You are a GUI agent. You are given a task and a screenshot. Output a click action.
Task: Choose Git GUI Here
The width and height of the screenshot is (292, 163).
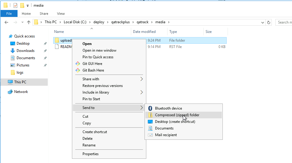109,64
